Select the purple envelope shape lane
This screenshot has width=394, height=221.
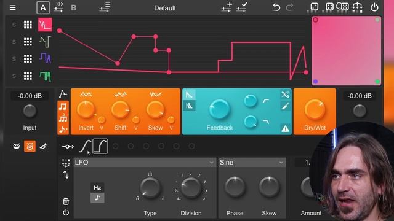[45, 58]
